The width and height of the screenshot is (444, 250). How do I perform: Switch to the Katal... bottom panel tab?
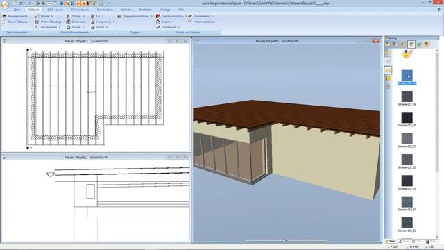[x=391, y=241]
